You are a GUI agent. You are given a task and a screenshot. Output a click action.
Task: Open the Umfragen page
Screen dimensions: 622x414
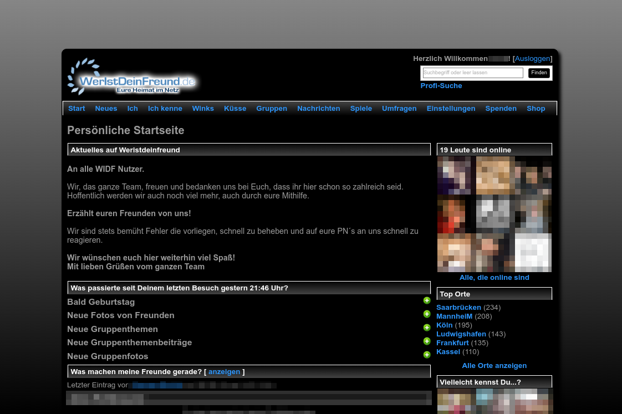point(399,109)
